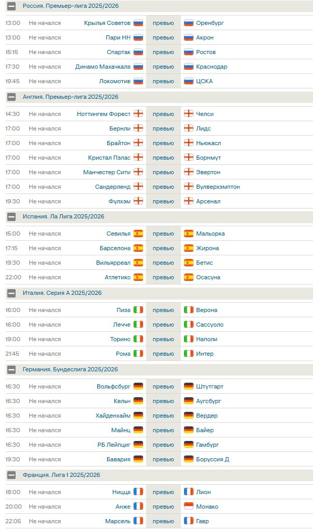
Task: Click the French flag beside Марсель
Action: [x=138, y=521]
